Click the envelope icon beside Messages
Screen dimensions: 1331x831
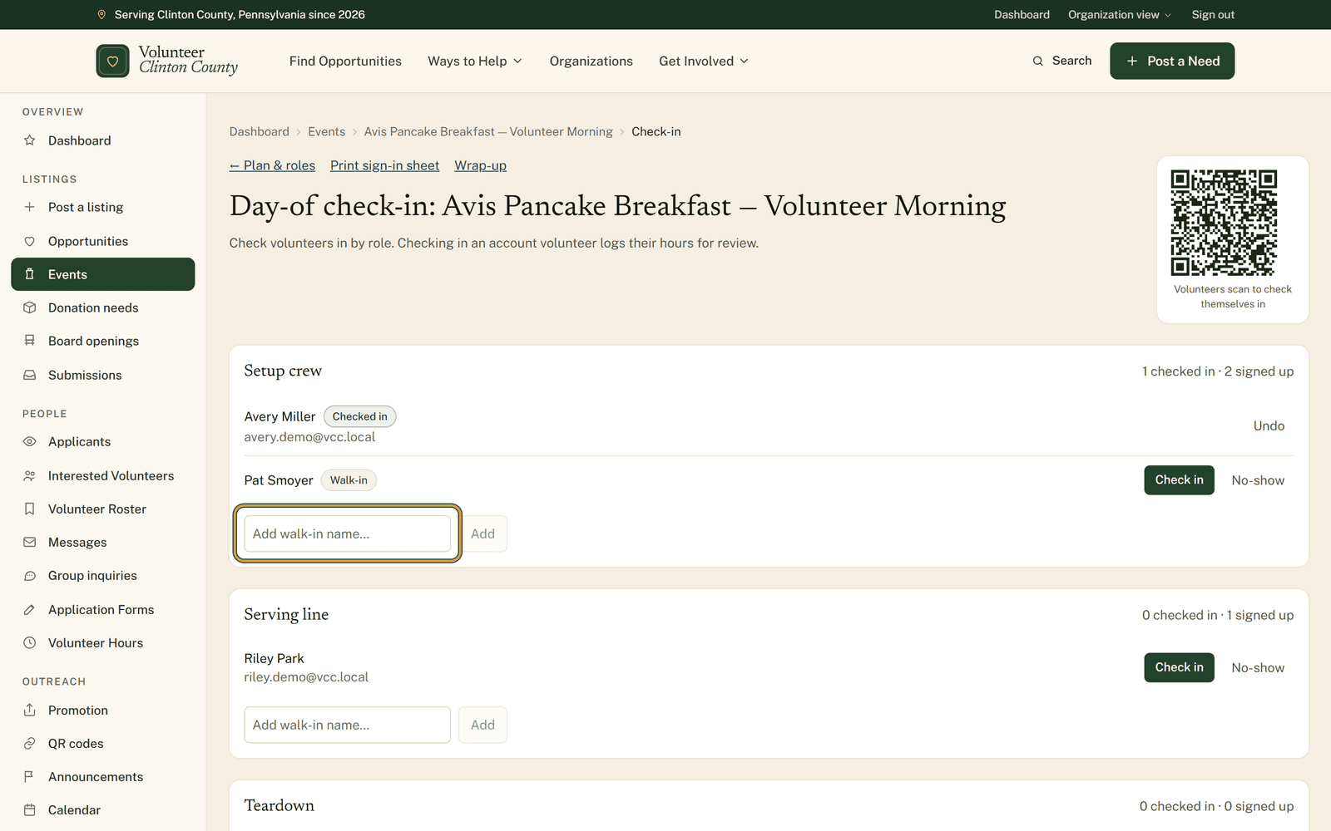click(x=30, y=542)
